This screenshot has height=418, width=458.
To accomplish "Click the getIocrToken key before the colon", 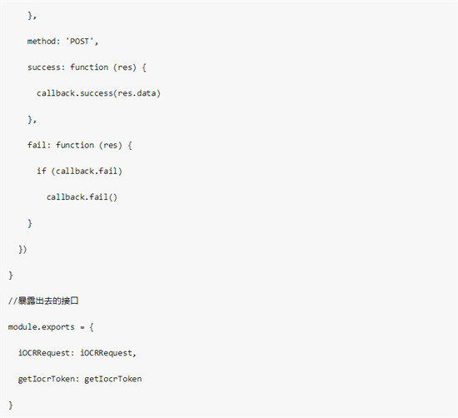I will click(46, 379).
